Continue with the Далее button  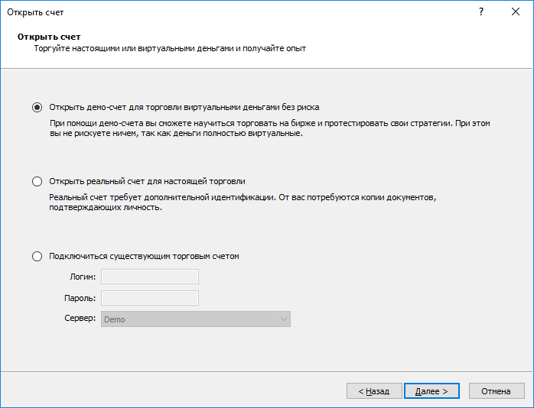(431, 391)
